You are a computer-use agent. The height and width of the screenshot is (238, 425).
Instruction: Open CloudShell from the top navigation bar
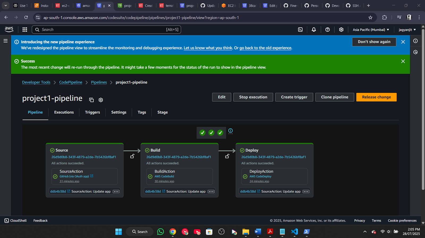click(x=300, y=30)
